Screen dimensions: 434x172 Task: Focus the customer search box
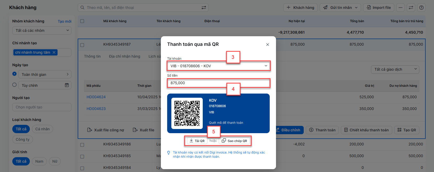pyautogui.click(x=143, y=8)
